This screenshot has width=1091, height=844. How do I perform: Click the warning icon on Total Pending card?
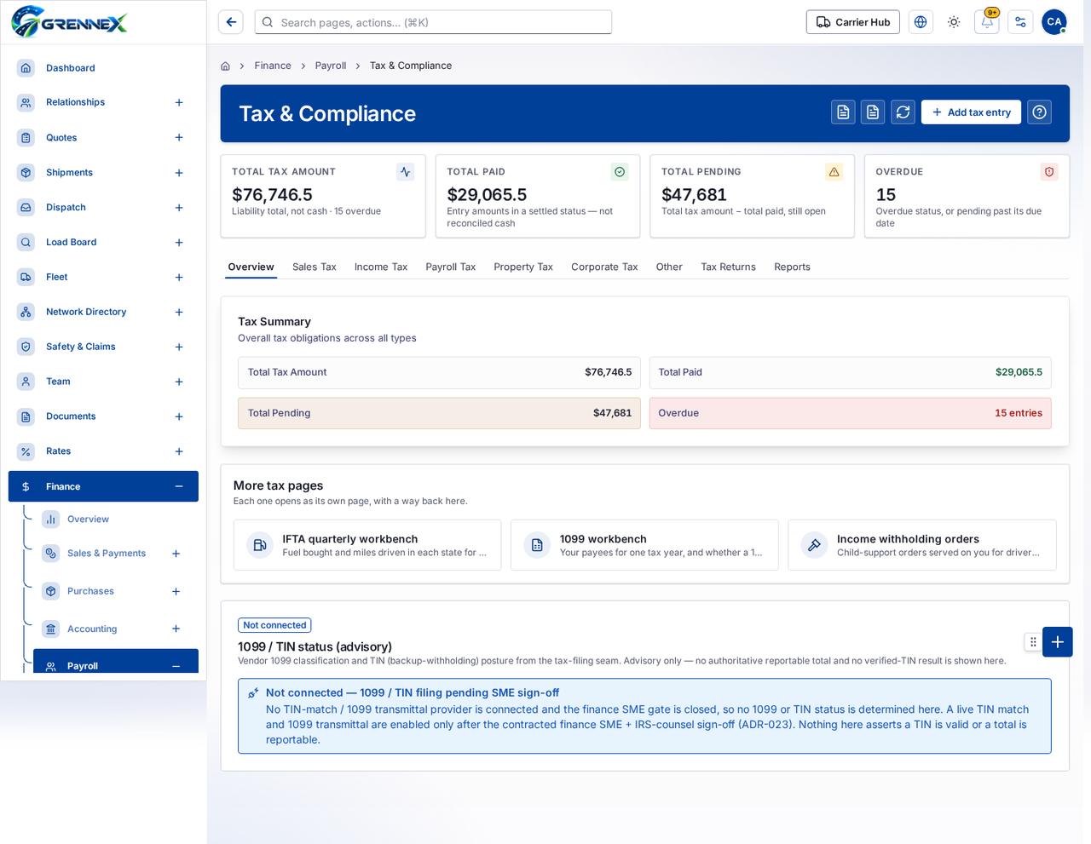834,172
